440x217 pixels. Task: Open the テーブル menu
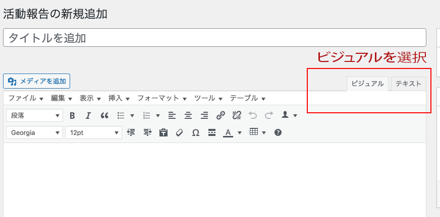click(x=247, y=98)
